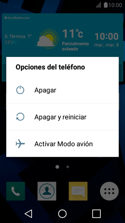The width and height of the screenshot is (125, 223).
Task: Open the weather sun-cloud graphic
Action: click(47, 39)
